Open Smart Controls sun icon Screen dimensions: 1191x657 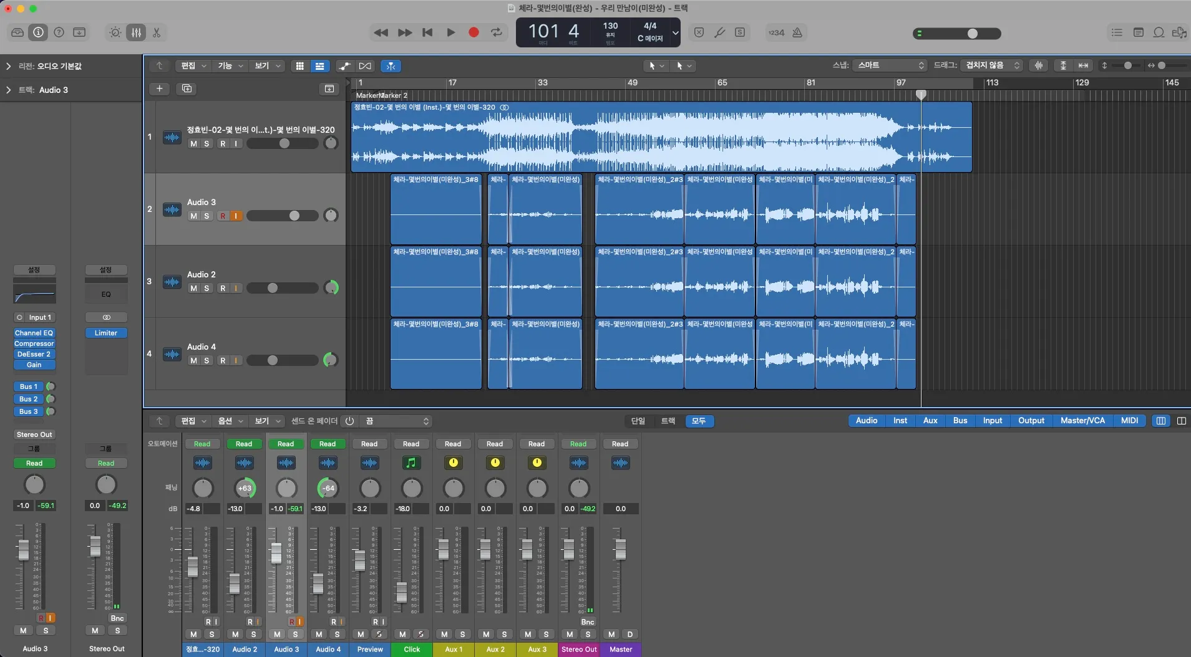pos(115,32)
